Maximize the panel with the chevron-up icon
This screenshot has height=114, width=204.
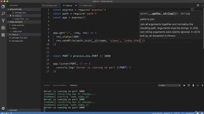coord(198,85)
